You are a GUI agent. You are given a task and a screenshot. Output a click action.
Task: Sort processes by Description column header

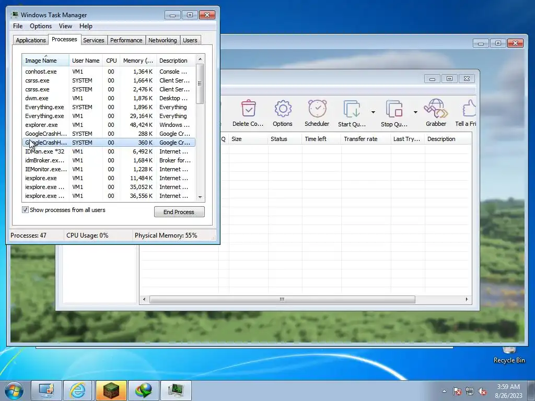click(x=176, y=61)
